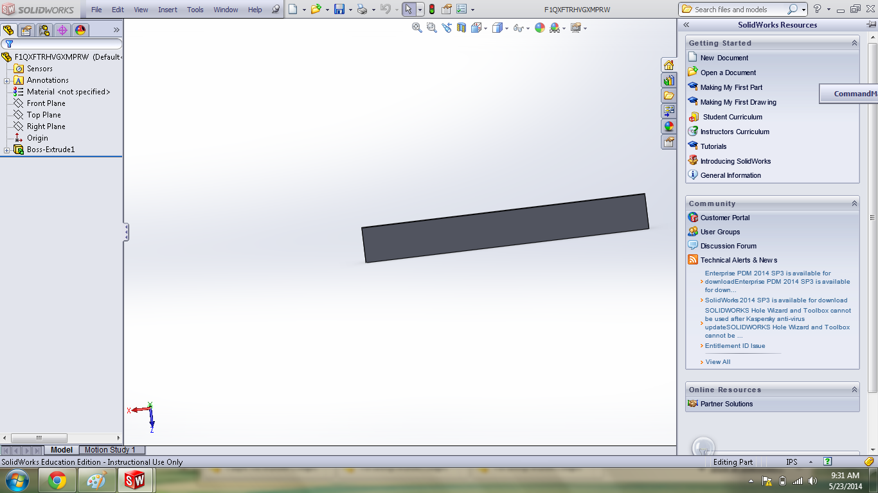Viewport: 878px width, 493px height.
Task: Switch to DisplayManager tab
Action: point(80,30)
